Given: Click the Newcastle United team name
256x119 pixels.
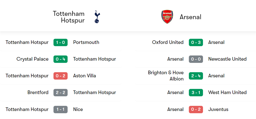Looking at the screenshot, I should [x=227, y=59].
